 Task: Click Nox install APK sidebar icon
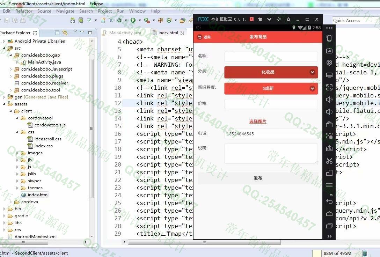click(329, 148)
